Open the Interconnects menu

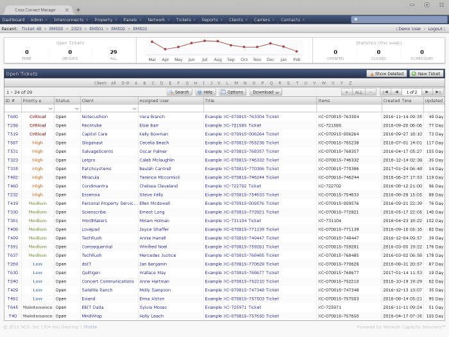[x=71, y=20]
